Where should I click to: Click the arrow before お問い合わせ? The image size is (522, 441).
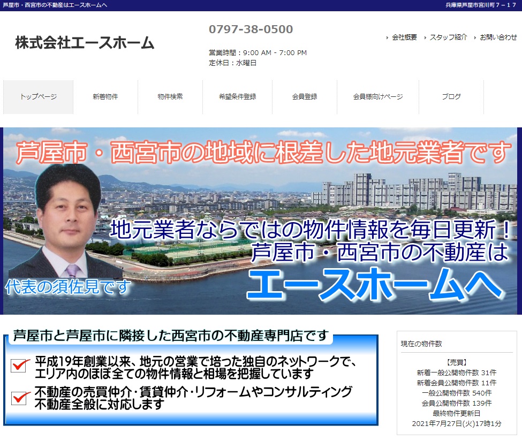(475, 38)
